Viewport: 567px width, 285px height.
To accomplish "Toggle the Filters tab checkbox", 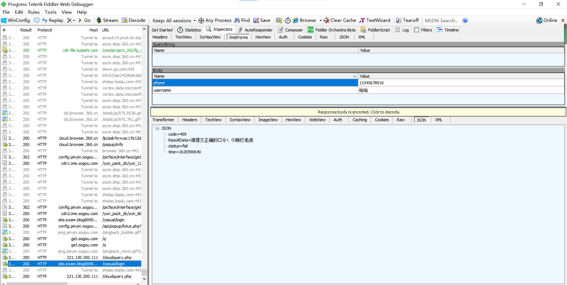I will [x=416, y=30].
